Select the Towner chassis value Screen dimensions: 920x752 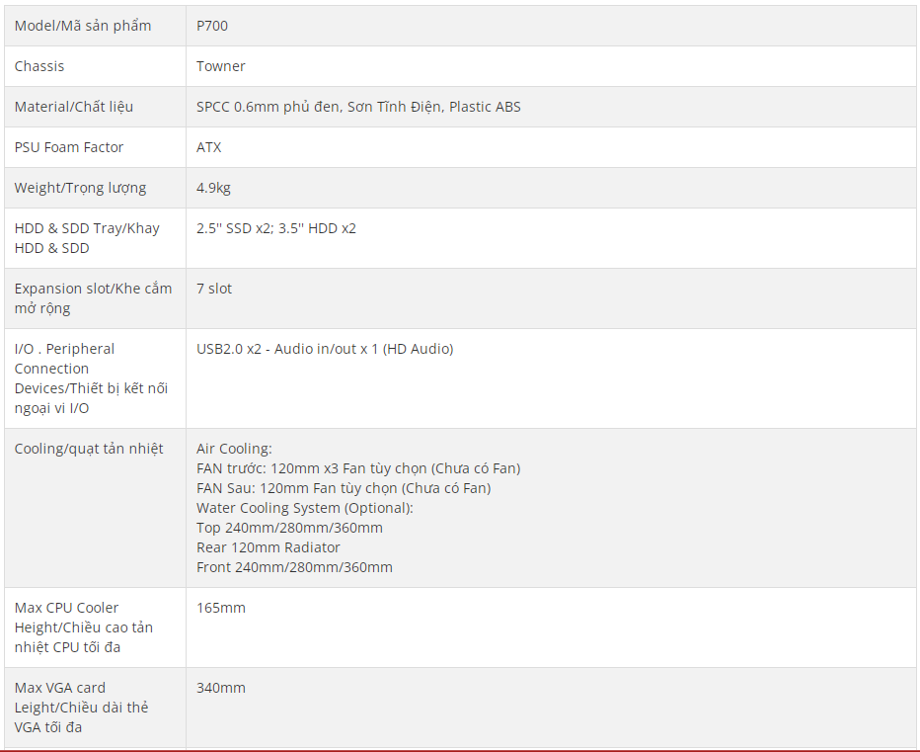point(220,66)
